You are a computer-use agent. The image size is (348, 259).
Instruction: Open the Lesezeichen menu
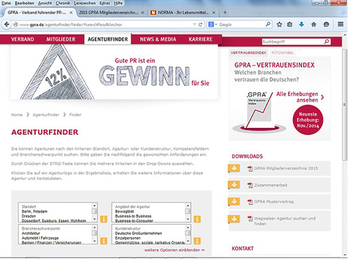[85, 3]
